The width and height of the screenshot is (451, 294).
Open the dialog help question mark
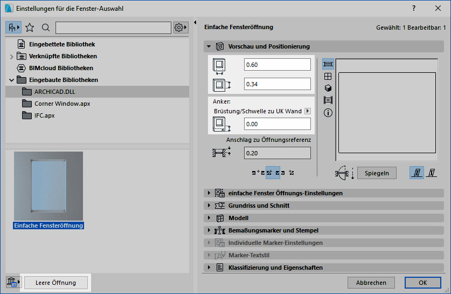tap(414, 8)
